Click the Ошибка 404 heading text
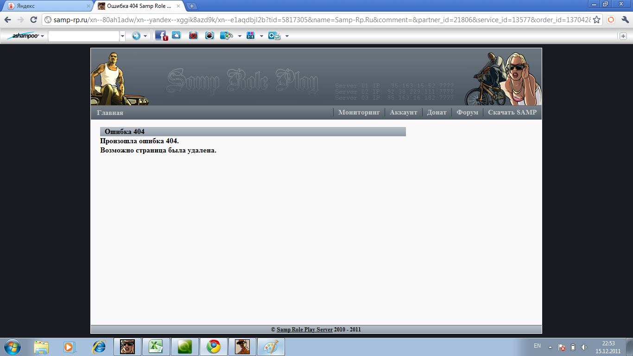633x356 pixels. point(125,132)
